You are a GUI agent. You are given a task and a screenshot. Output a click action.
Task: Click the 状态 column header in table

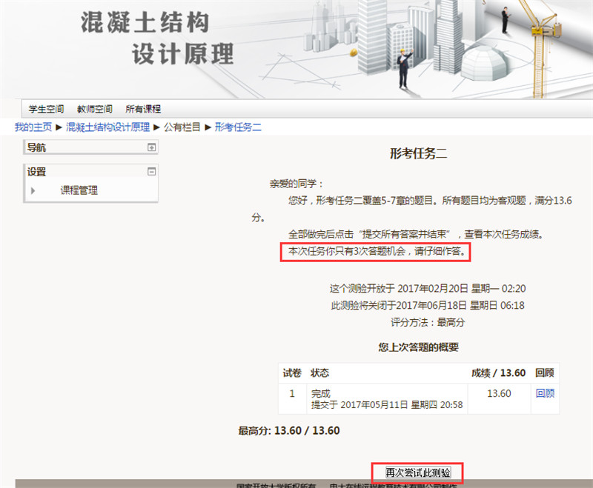320,372
